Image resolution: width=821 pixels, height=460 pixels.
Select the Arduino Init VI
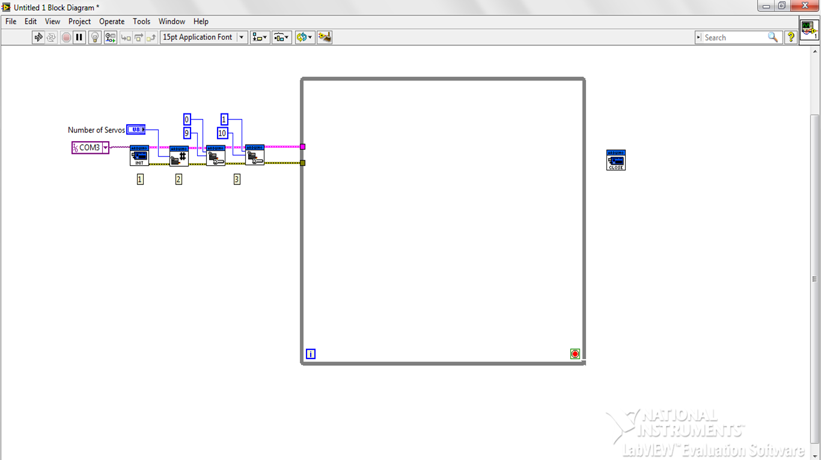(x=139, y=155)
